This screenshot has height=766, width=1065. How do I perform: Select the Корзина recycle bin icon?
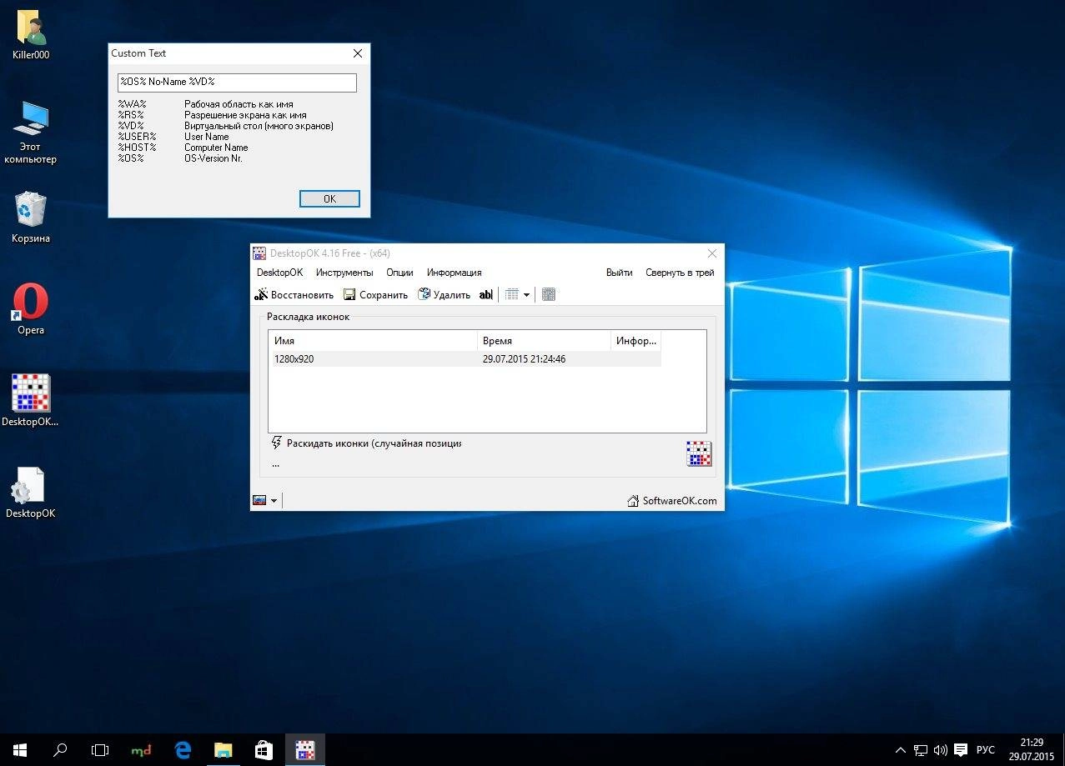point(31,218)
